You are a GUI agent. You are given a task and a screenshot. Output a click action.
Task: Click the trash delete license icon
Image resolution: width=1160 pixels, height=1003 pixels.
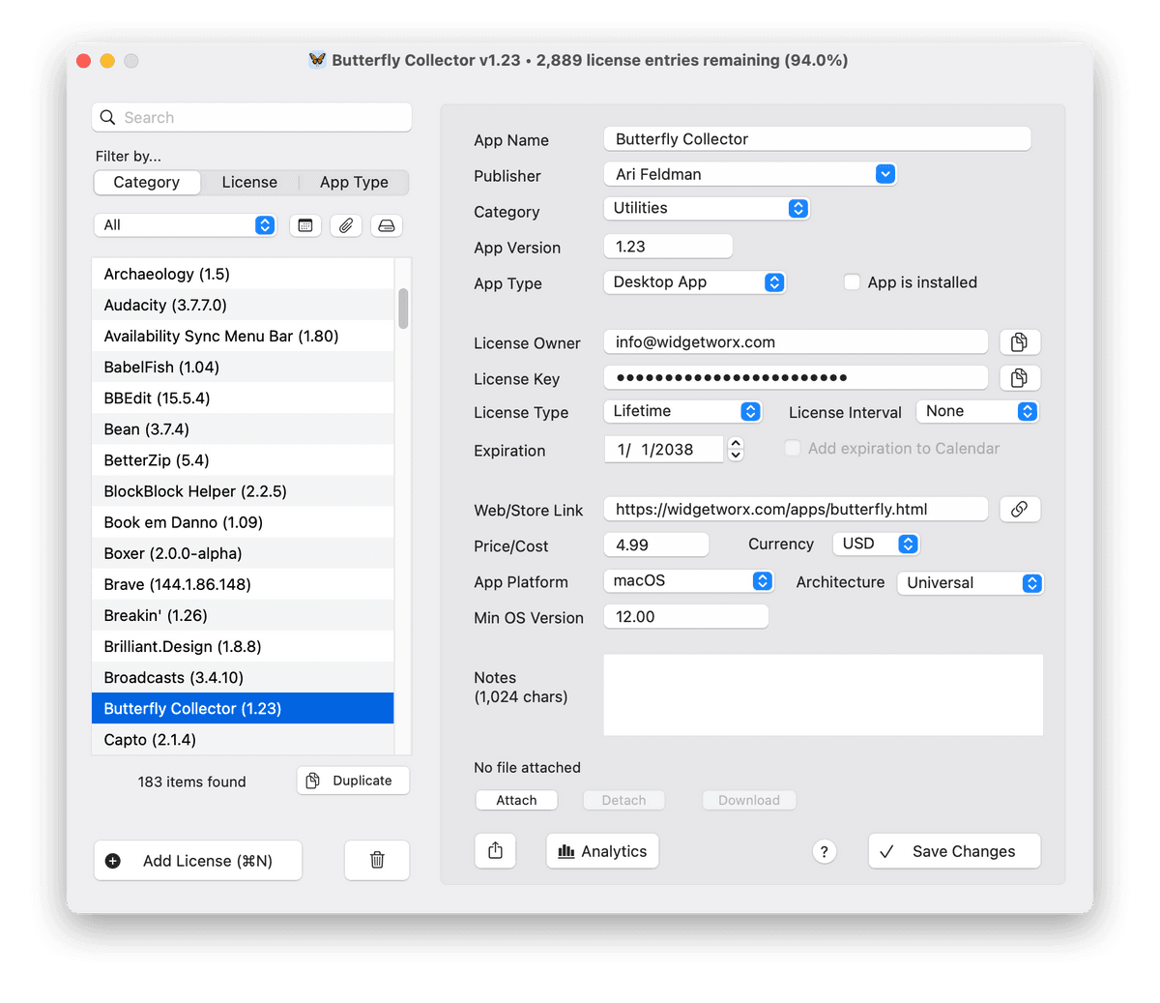[x=377, y=860]
